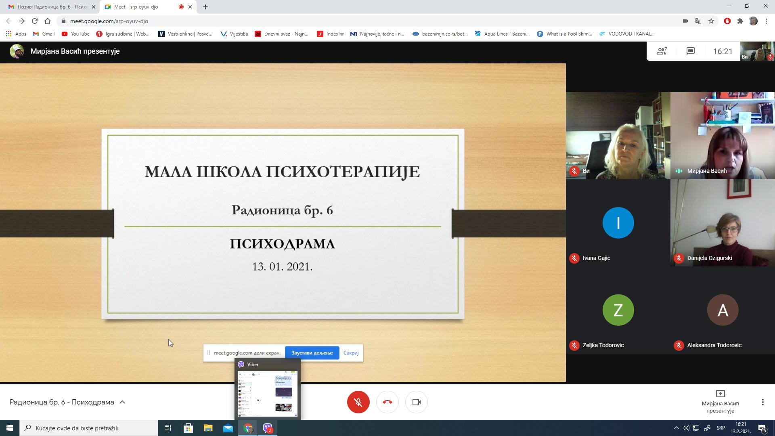The width and height of the screenshot is (775, 436).
Task: Click the translate page icon in address bar
Action: point(698,21)
